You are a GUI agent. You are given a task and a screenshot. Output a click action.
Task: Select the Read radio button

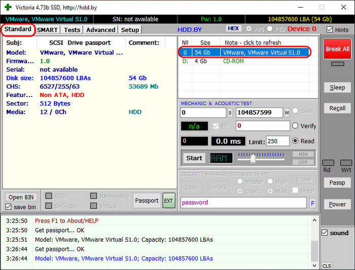(x=295, y=141)
